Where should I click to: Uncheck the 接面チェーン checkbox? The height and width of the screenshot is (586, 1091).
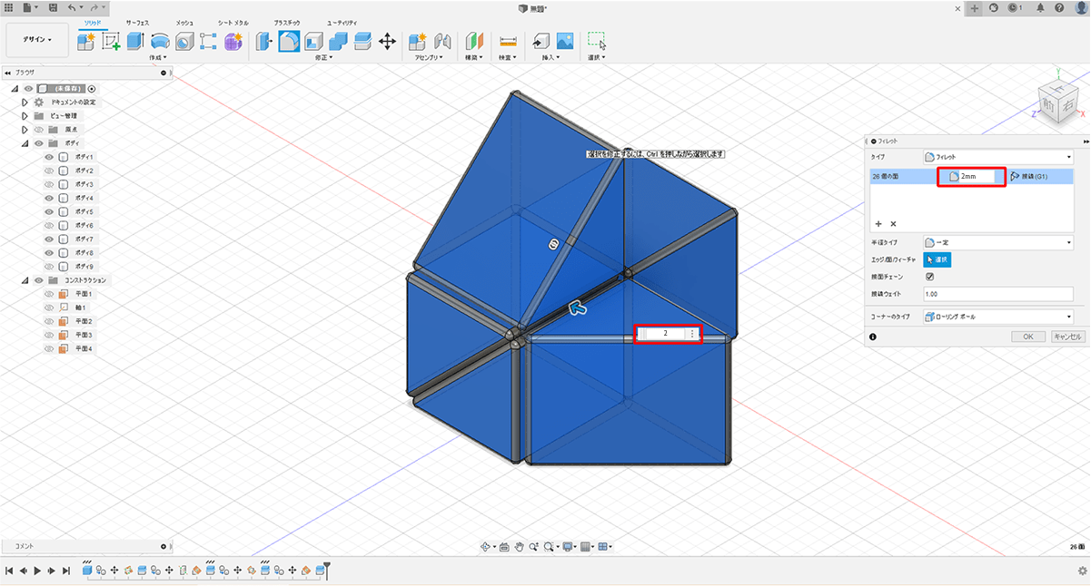[x=928, y=277]
